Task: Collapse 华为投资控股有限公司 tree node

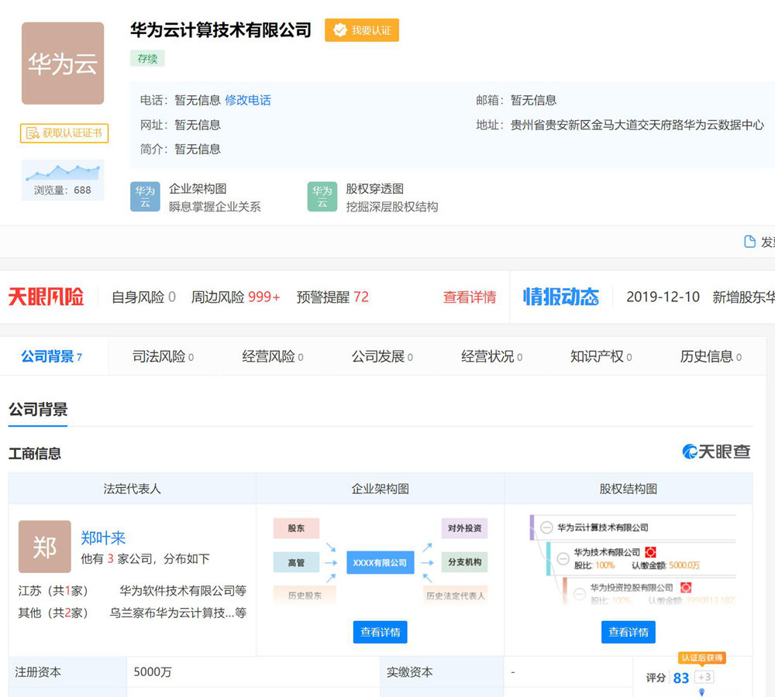Action: pos(579,594)
